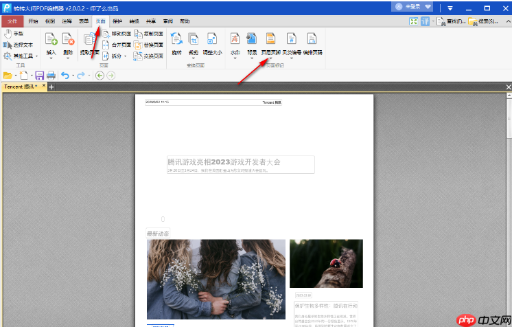Switch to the View (视图) tab
This screenshot has width=512, height=327.
coord(50,21)
